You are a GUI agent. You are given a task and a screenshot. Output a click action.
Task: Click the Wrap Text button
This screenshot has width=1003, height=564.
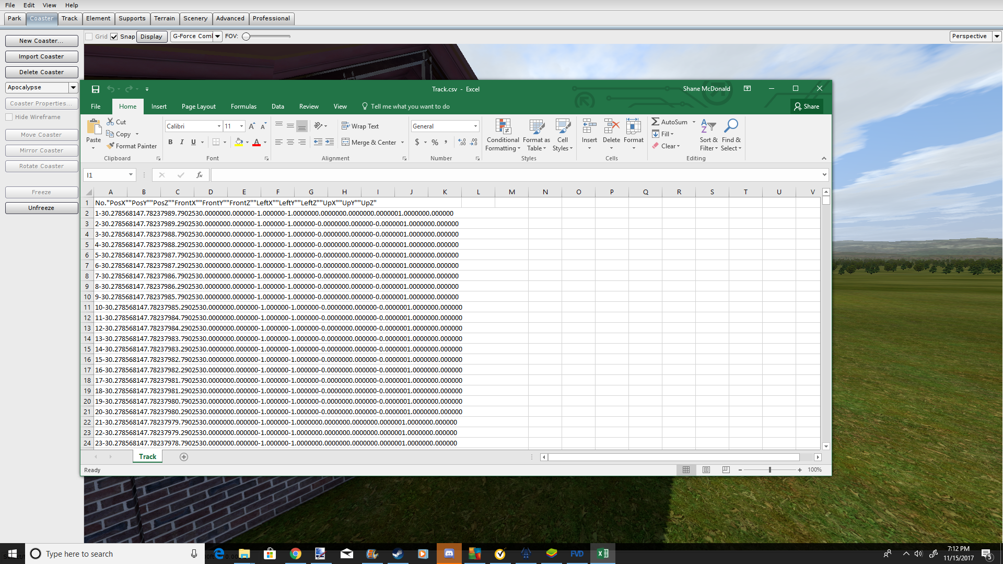click(x=360, y=126)
